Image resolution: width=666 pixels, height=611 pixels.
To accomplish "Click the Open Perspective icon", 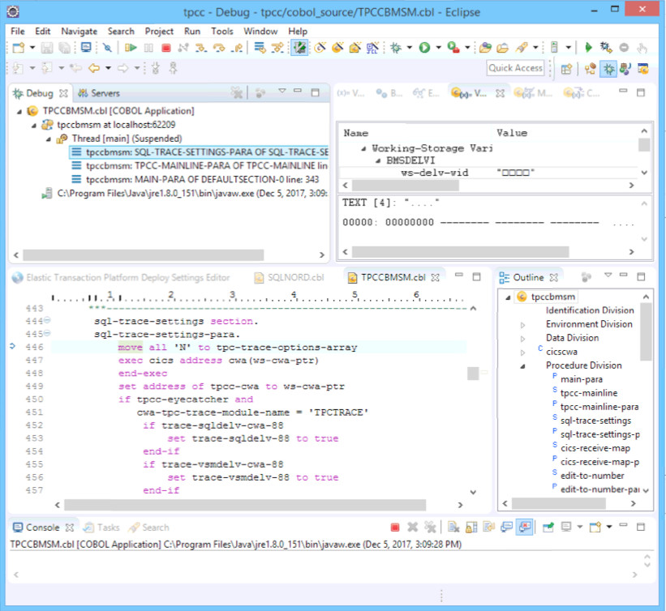I will (x=566, y=69).
